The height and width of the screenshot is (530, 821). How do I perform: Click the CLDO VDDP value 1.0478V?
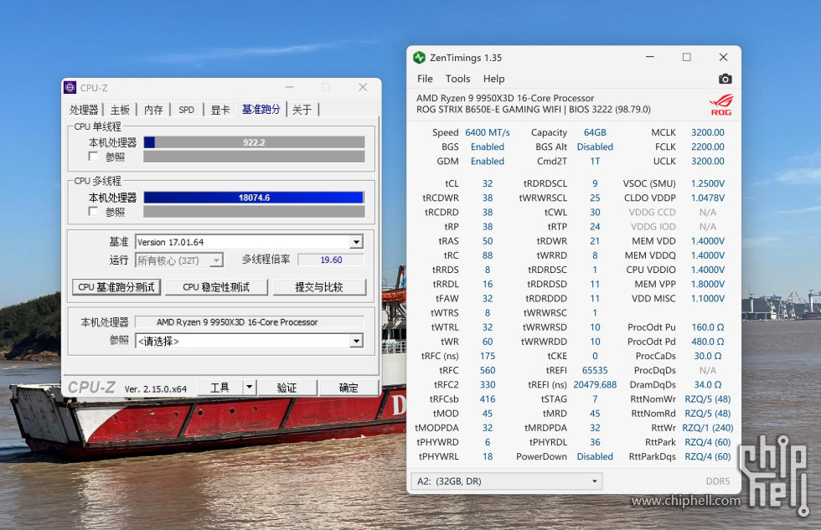pyautogui.click(x=707, y=198)
